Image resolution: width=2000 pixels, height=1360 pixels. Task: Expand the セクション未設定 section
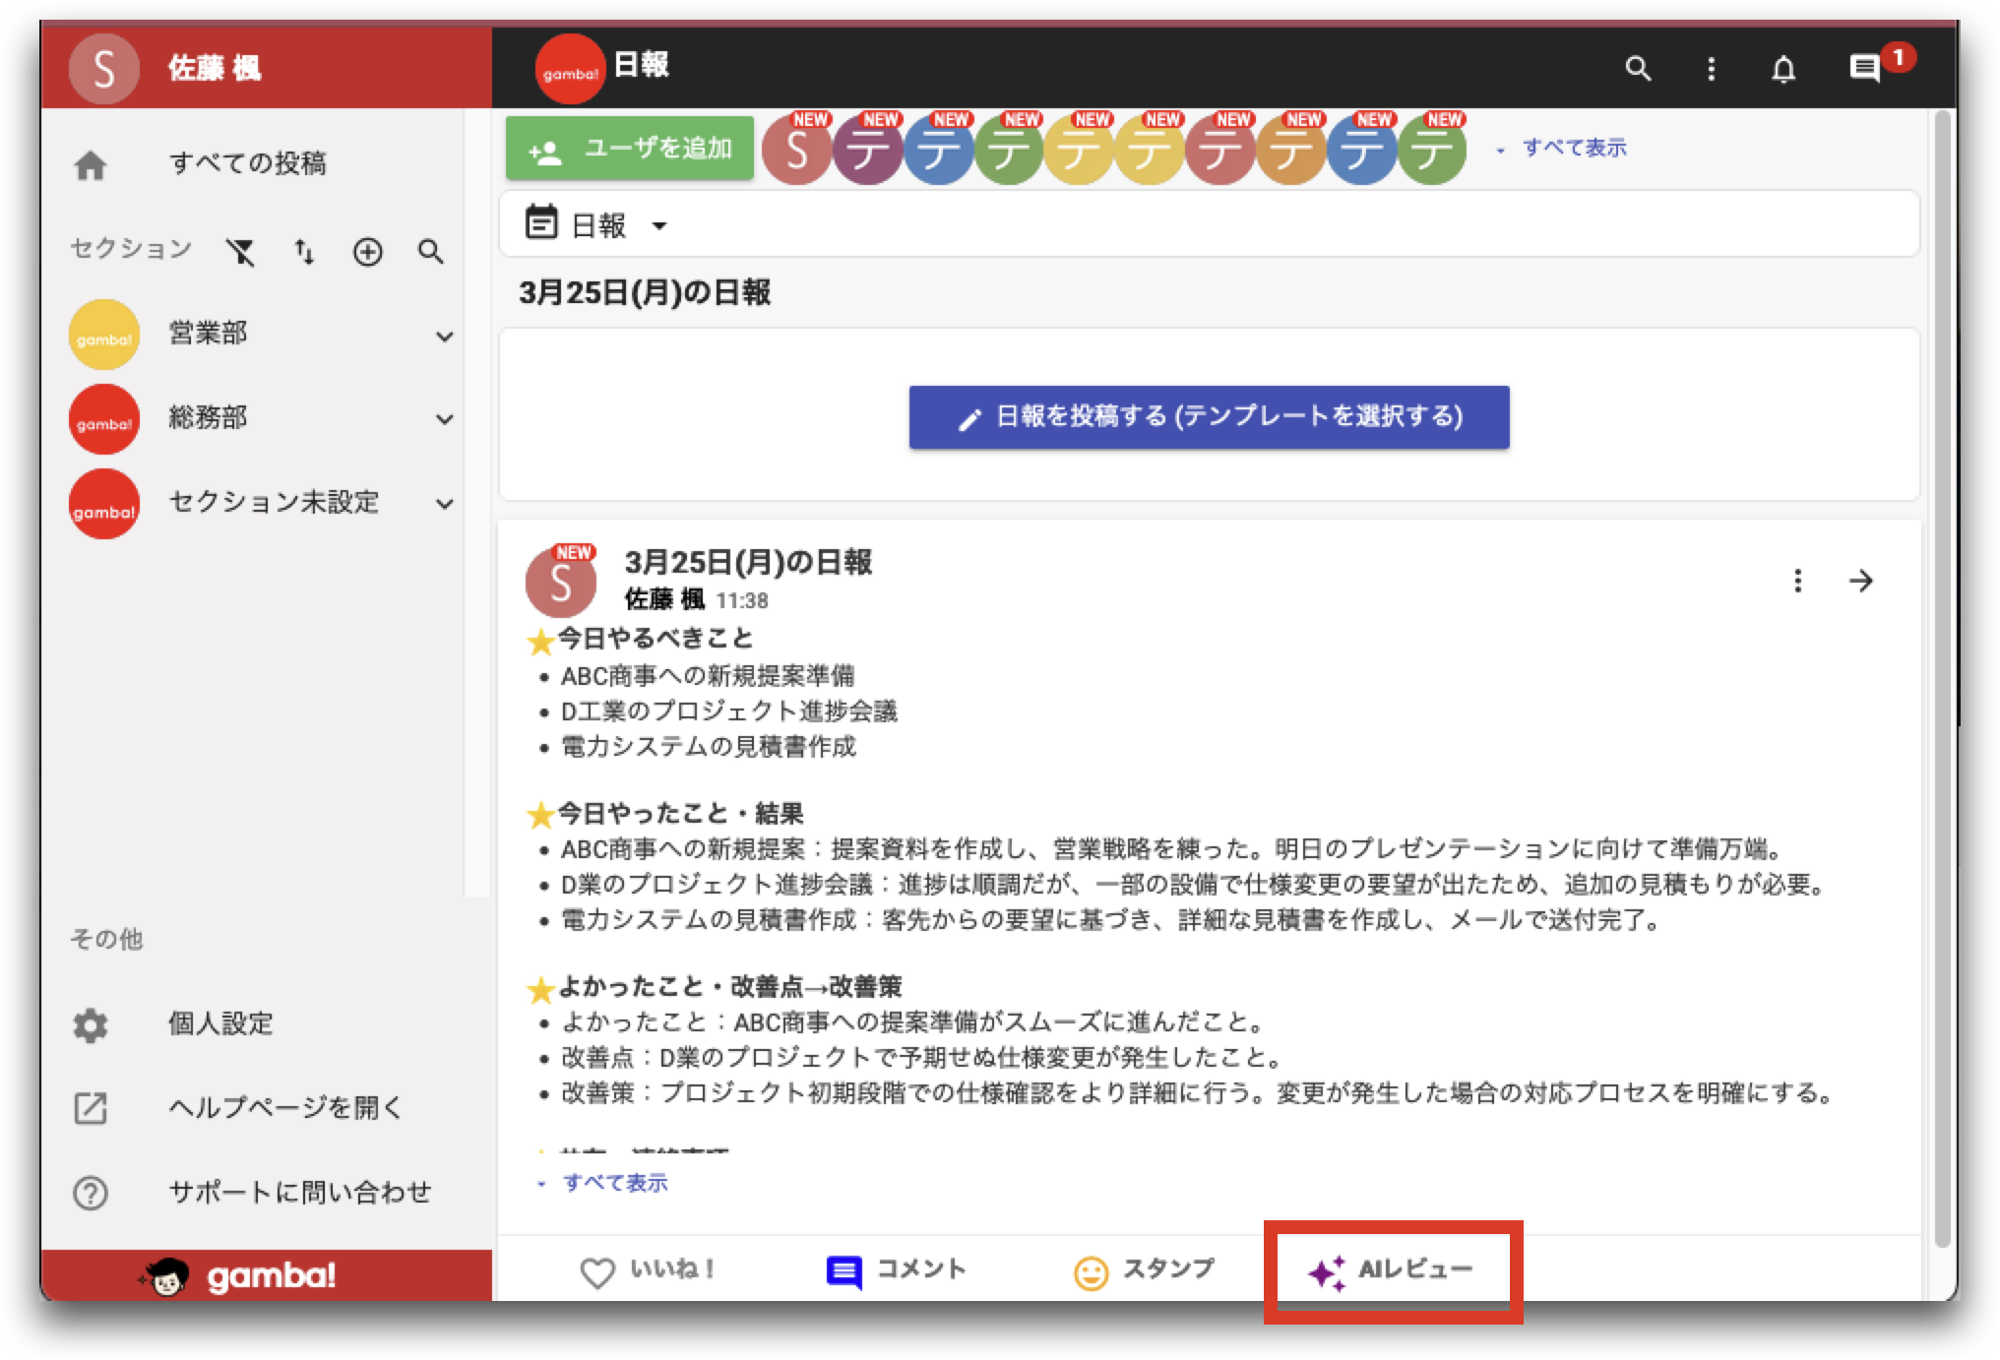(x=445, y=504)
